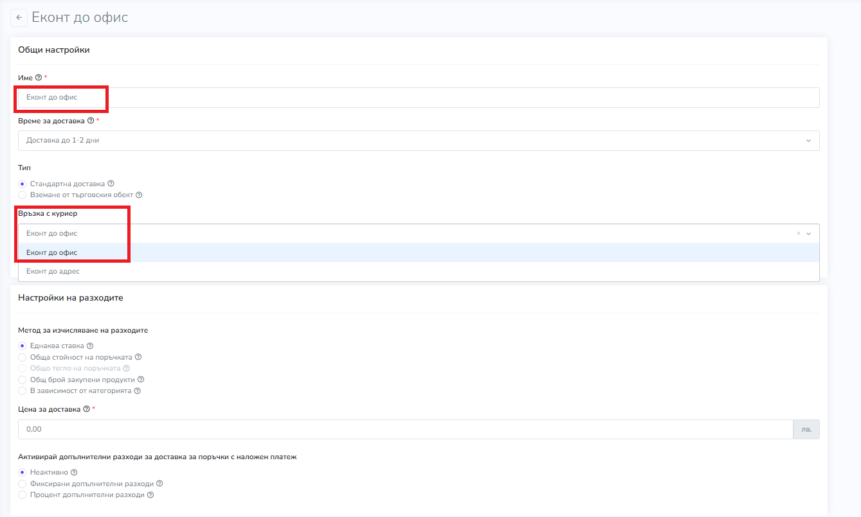Image resolution: width=861 pixels, height=517 pixels.
Task: Open help icon beside Стандартна доставка
Action: click(x=111, y=184)
